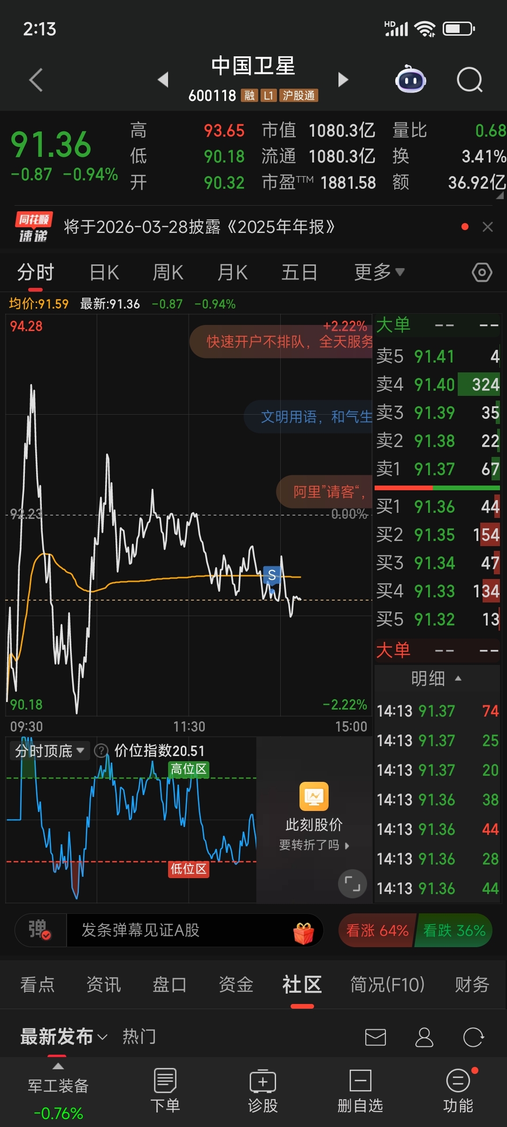Tap the 快速开户不排队 bullet comment

pyautogui.click(x=281, y=342)
